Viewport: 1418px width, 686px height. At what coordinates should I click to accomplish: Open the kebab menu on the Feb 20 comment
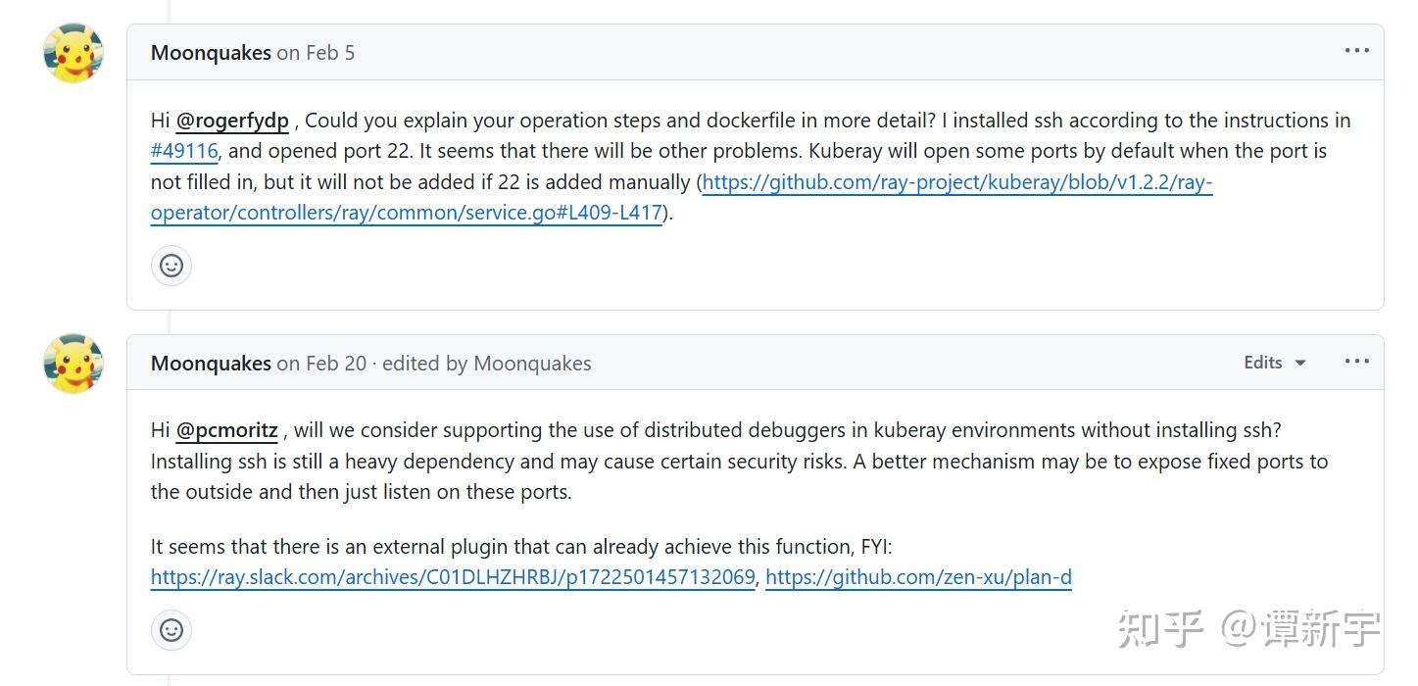1356,362
